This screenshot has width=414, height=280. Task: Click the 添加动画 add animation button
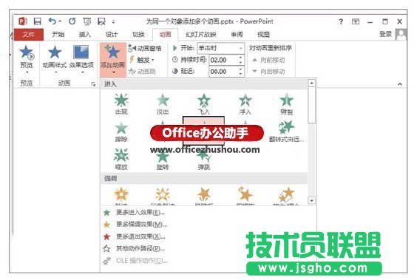112,59
